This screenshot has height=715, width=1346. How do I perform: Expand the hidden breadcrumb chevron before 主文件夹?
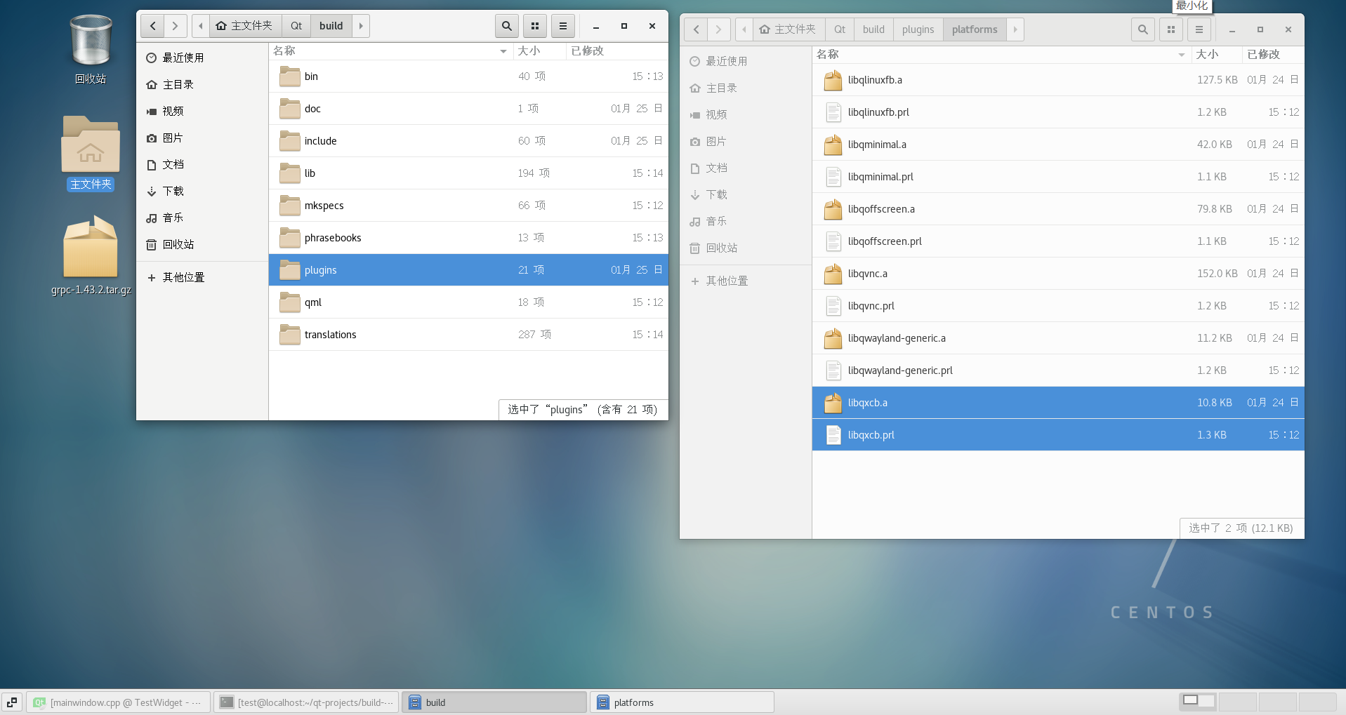click(200, 25)
